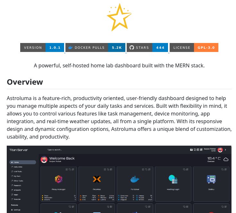This screenshot has width=236, height=213.
Task: Expand the chevron next to the top-bar avatar
Action: pyautogui.click(x=225, y=150)
